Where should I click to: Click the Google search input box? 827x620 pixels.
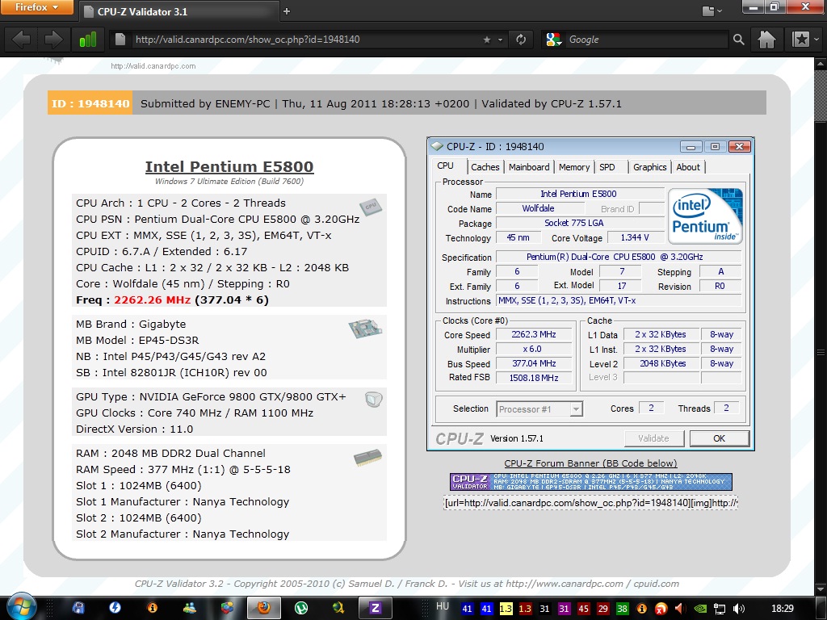[646, 40]
